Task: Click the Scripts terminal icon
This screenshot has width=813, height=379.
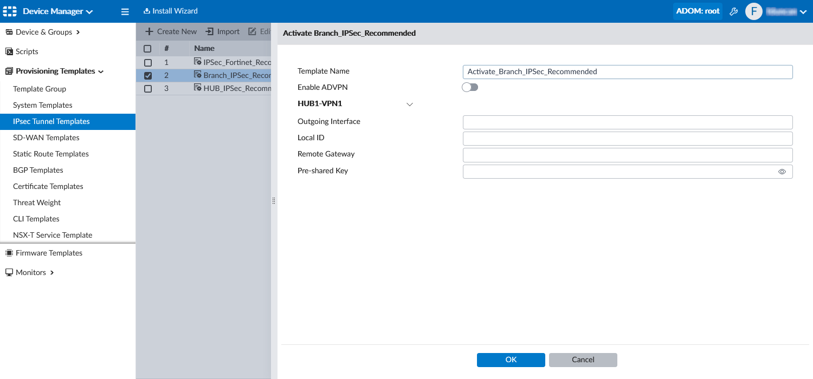Action: pos(9,51)
